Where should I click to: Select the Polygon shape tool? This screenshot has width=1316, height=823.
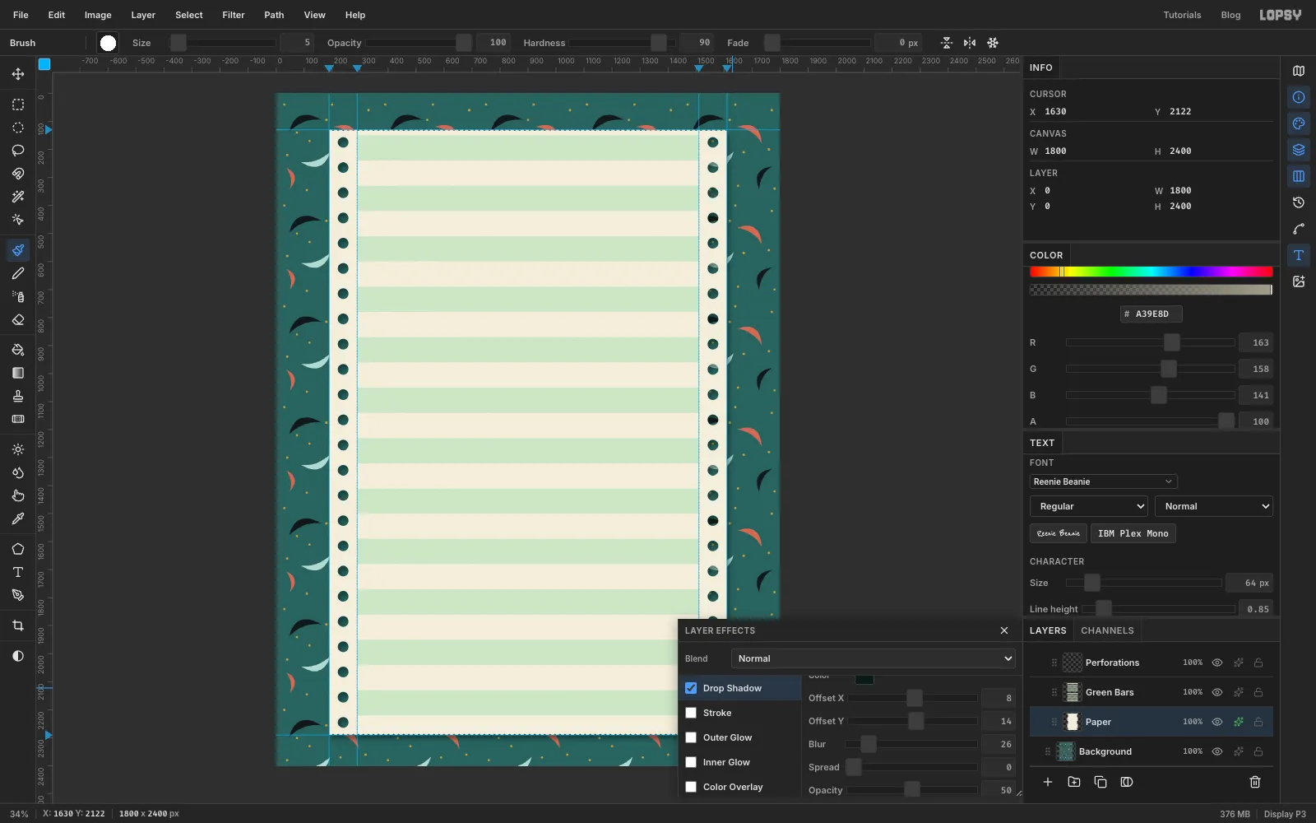18,549
